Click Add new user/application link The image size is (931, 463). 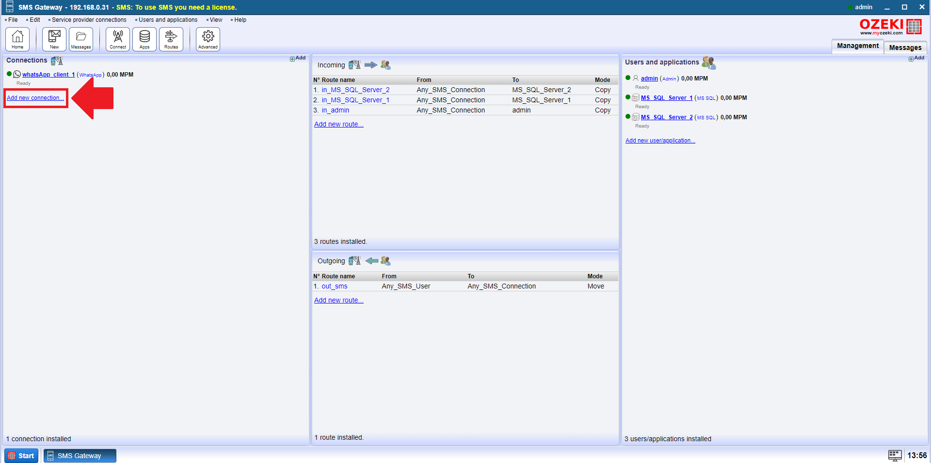coord(660,141)
